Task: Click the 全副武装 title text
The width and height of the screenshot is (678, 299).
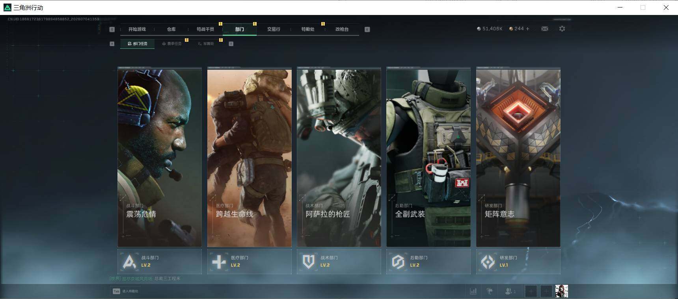Action: (410, 214)
